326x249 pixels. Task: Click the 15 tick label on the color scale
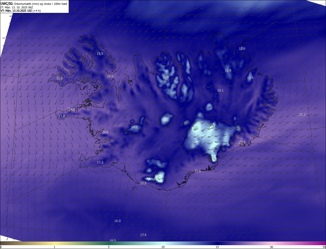[x=217, y=247]
